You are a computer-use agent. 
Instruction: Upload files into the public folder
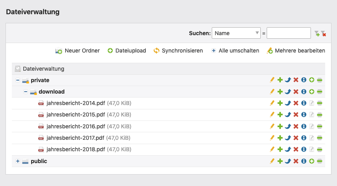pos(312,161)
